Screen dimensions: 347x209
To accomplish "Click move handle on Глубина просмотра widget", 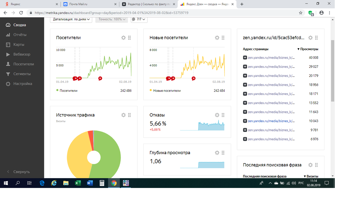I will [223, 153].
